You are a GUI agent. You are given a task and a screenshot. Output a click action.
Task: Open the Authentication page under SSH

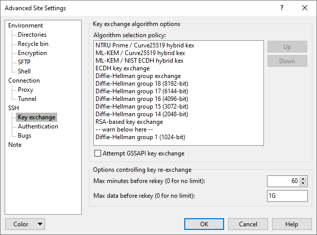coord(38,126)
